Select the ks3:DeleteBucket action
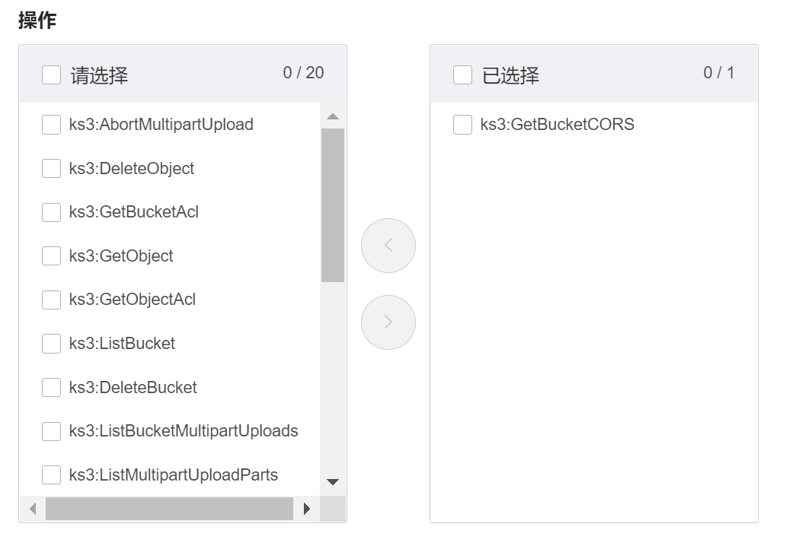The width and height of the screenshot is (786, 549). 51,388
